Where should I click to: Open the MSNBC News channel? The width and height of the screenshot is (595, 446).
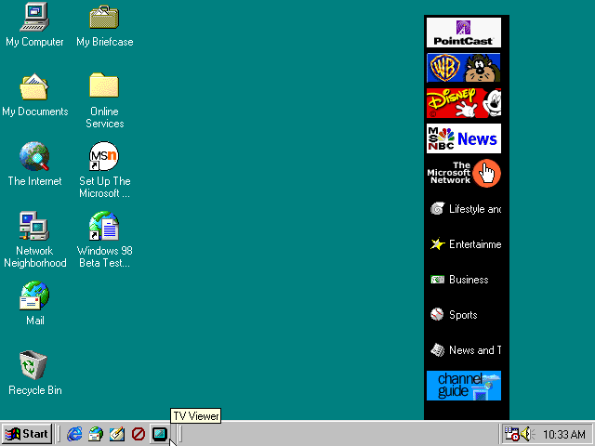tap(464, 138)
